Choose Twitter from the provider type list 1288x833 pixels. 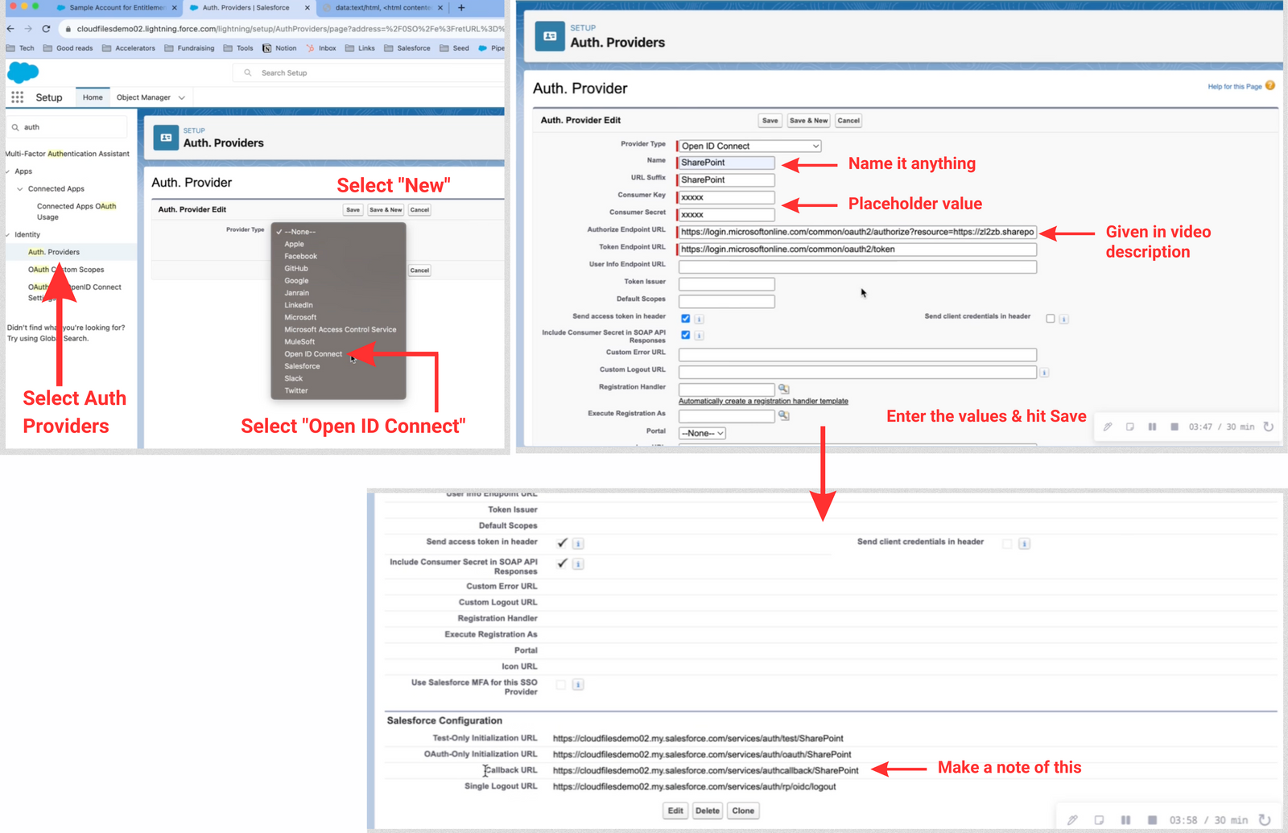pos(296,390)
